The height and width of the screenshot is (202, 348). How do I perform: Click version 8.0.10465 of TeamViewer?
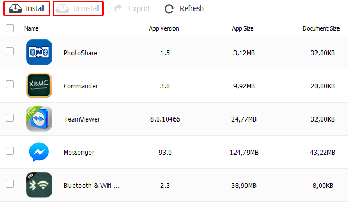[165, 119]
